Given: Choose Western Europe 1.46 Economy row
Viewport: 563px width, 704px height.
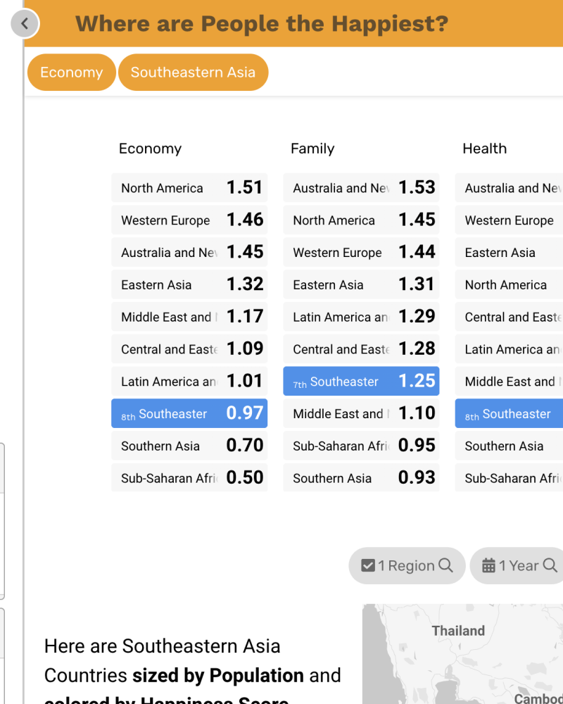Looking at the screenshot, I should coord(189,220).
